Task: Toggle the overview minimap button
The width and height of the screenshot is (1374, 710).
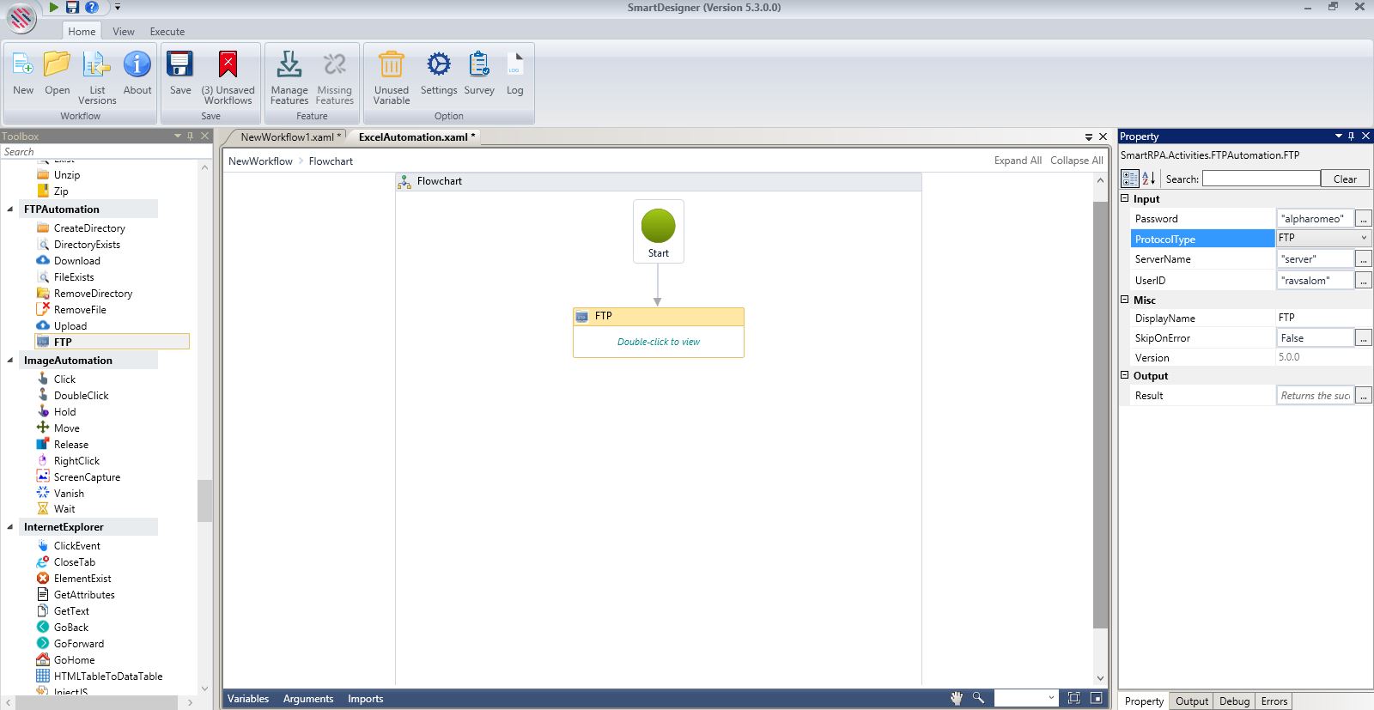Action: pos(1097,698)
